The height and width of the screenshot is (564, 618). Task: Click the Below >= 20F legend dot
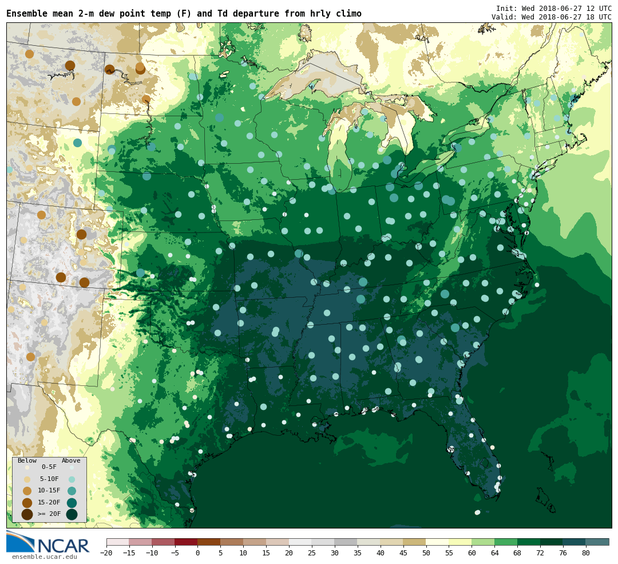[x=27, y=515]
